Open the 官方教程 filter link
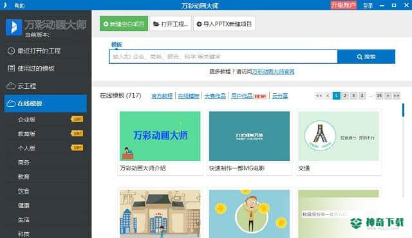Screen dimensions: 412x238 pos(162,96)
